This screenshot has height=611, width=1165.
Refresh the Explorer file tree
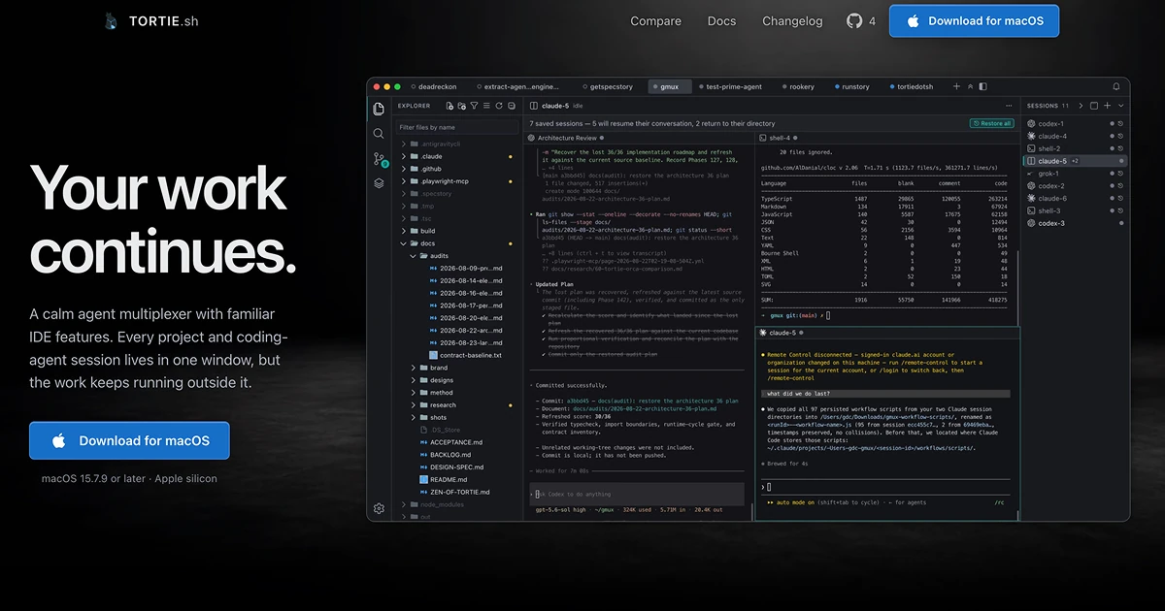pos(499,106)
